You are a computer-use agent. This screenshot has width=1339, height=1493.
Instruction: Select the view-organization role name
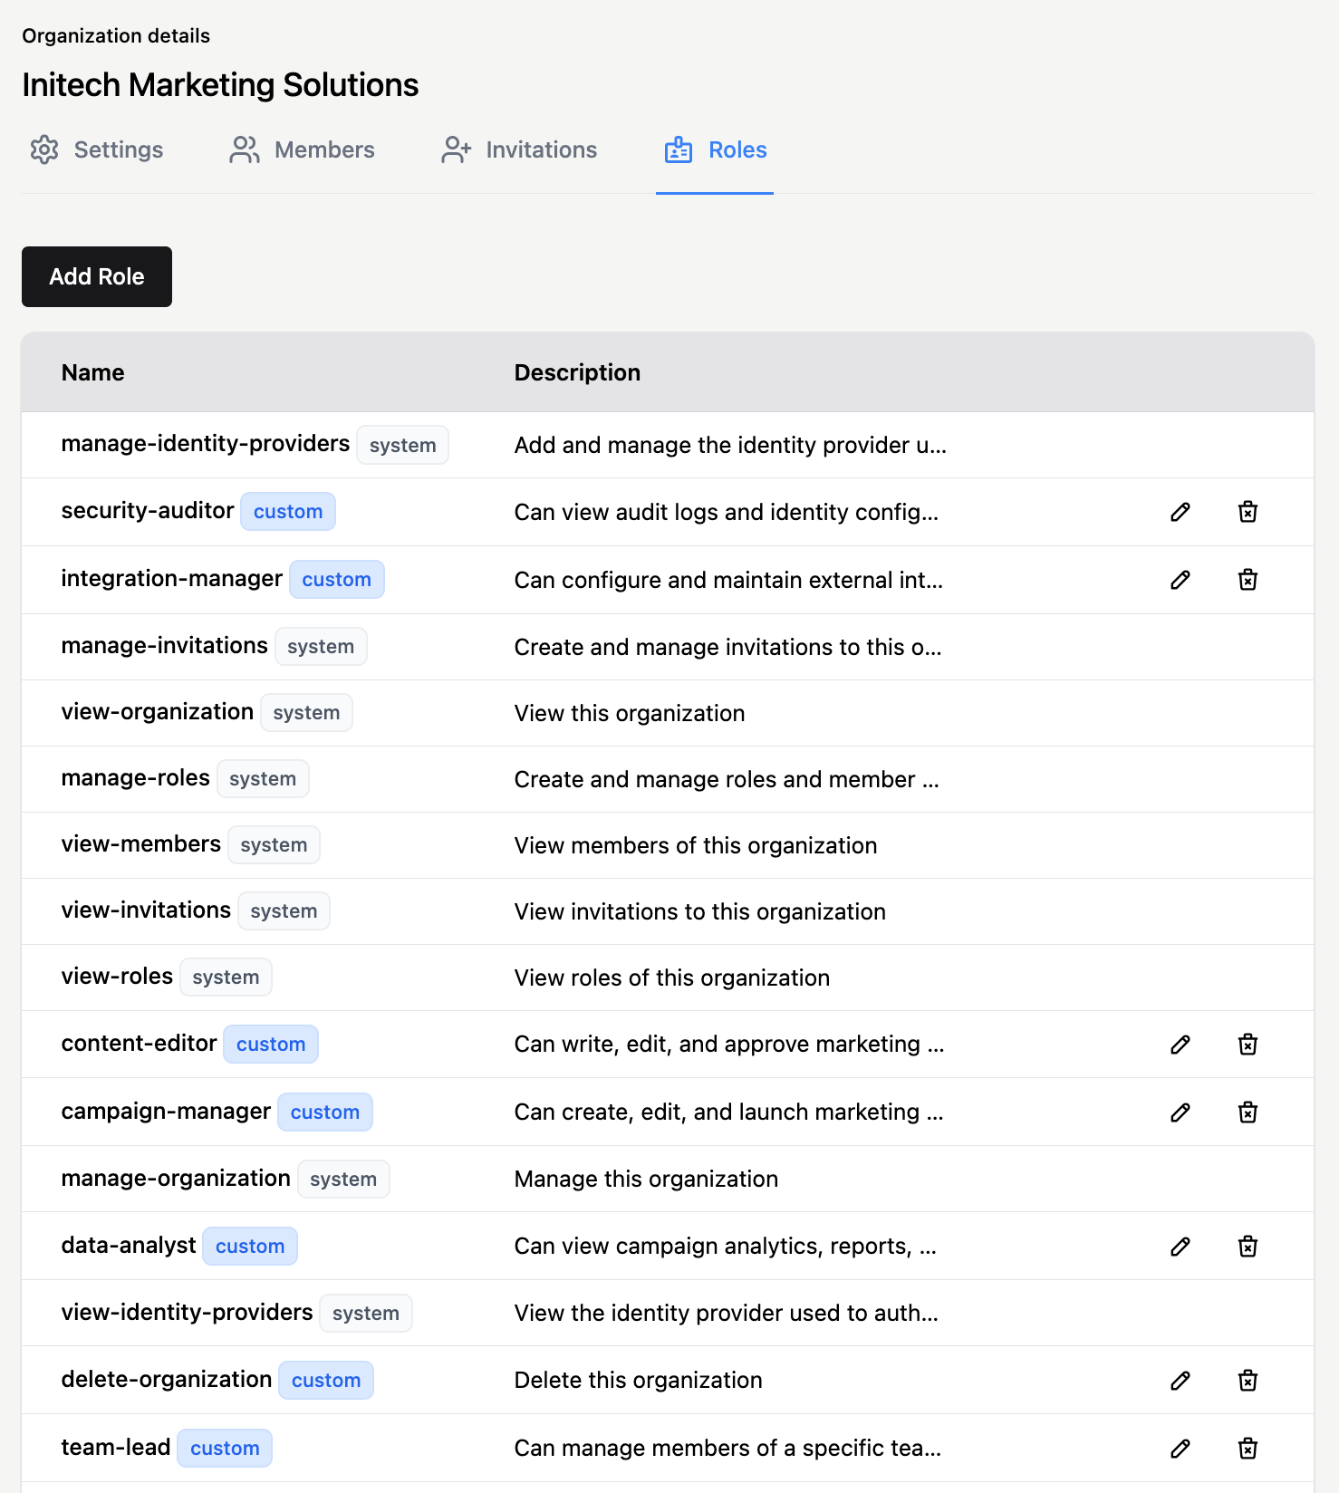click(x=157, y=712)
